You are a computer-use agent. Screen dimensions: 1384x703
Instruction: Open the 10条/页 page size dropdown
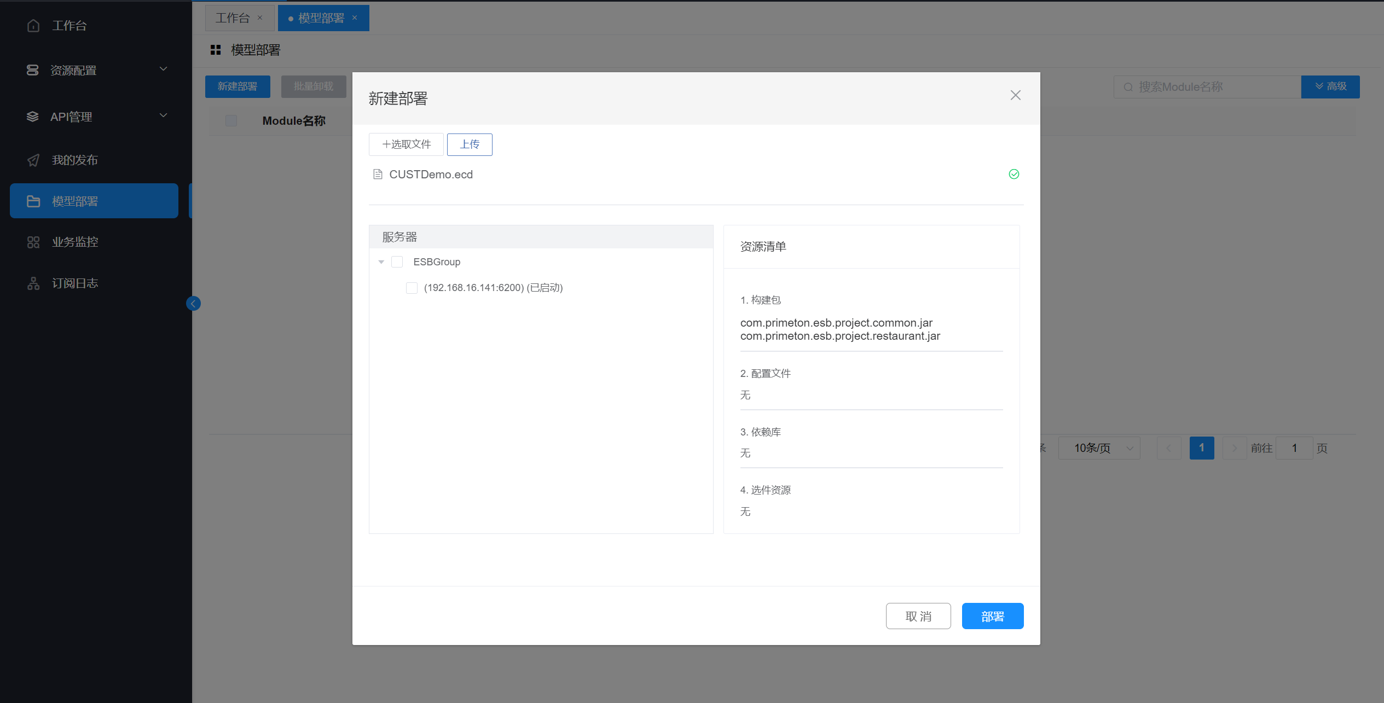pos(1099,448)
